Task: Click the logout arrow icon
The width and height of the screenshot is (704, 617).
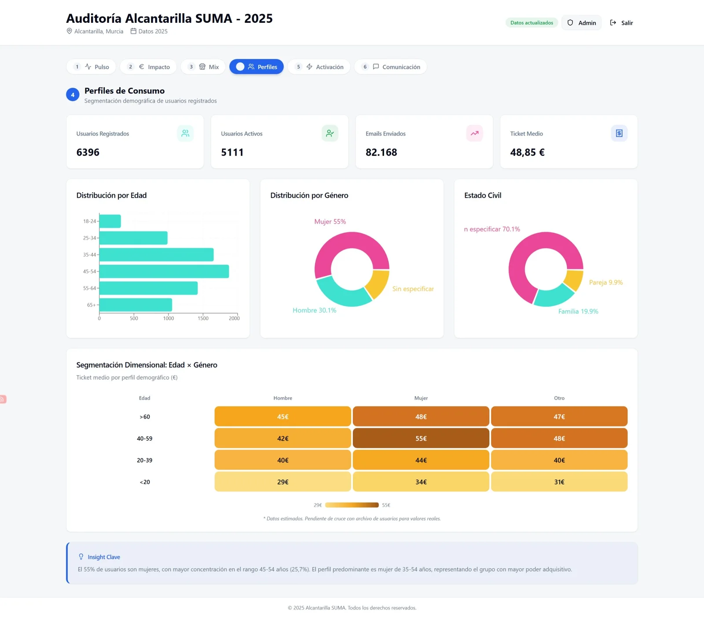Action: pyautogui.click(x=613, y=23)
